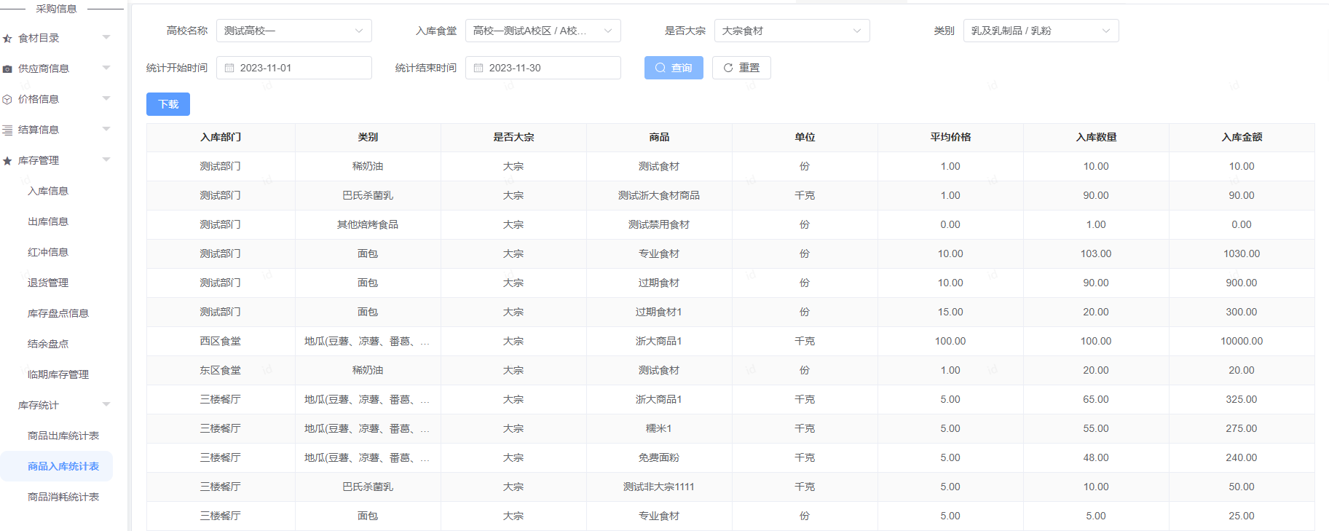The image size is (1329, 531).
Task: Click the 其他焙烤食品 cell
Action: (x=368, y=224)
